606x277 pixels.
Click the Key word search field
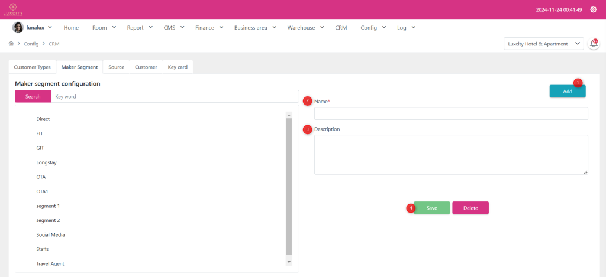pyautogui.click(x=175, y=96)
